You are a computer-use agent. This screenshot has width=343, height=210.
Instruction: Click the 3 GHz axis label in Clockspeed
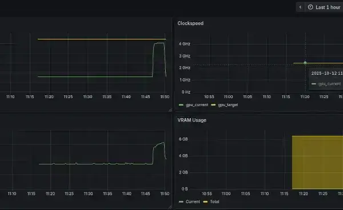[185, 56]
